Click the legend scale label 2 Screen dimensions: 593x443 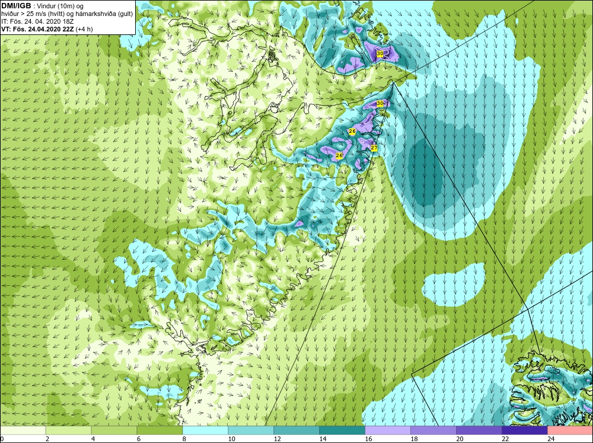pyautogui.click(x=47, y=439)
